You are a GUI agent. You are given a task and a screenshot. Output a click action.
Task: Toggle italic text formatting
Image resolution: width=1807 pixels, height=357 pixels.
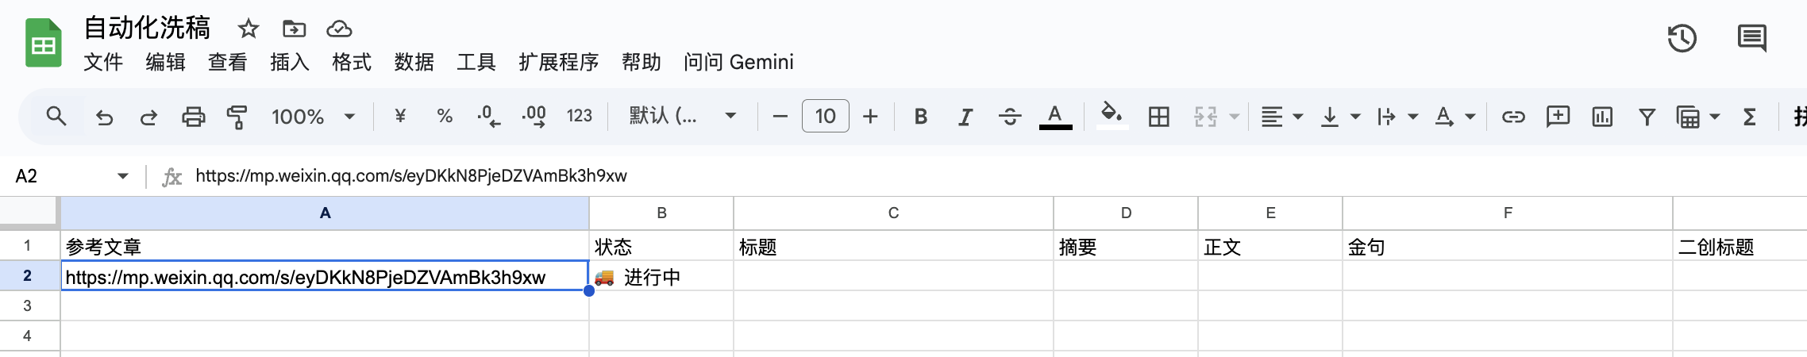pos(965,117)
